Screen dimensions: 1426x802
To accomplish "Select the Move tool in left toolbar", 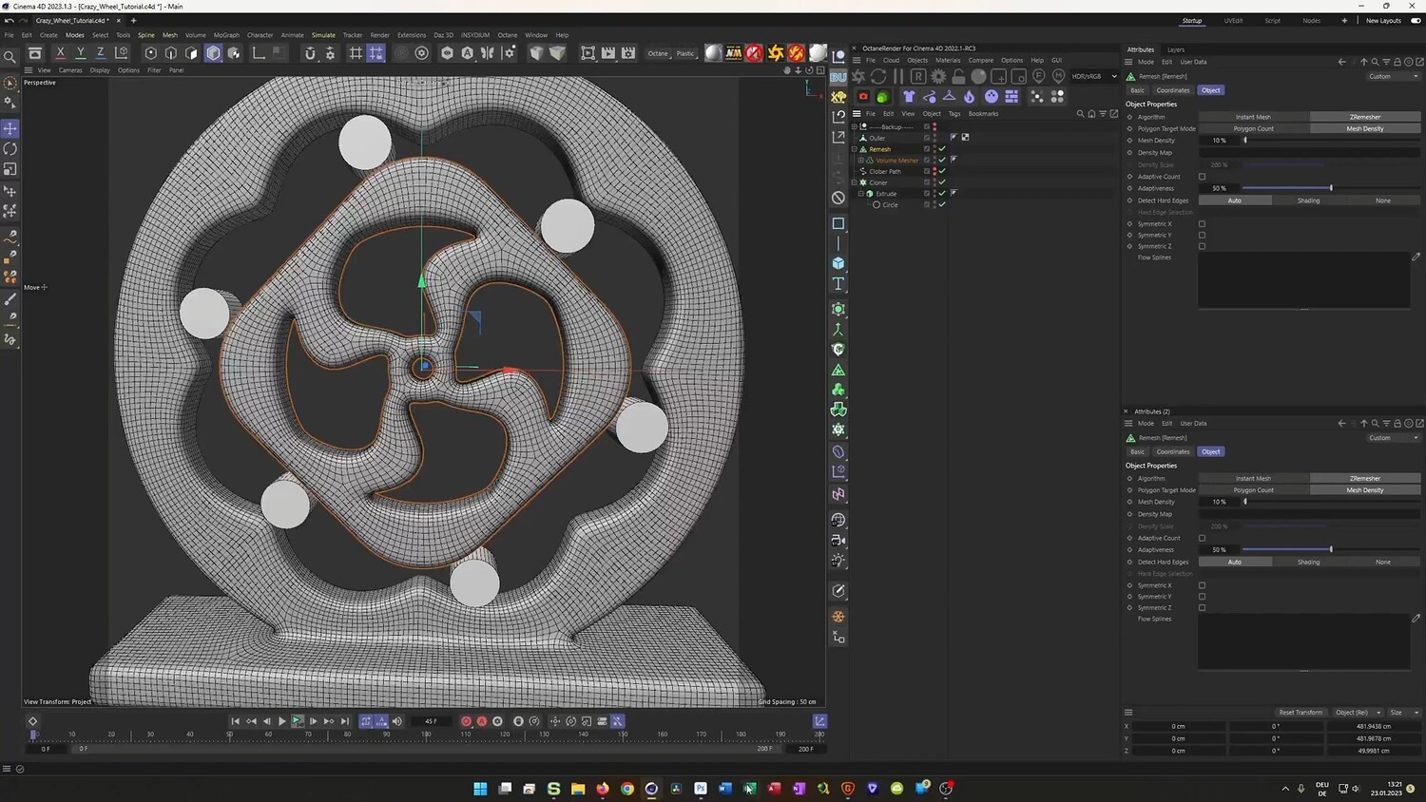I will (10, 128).
